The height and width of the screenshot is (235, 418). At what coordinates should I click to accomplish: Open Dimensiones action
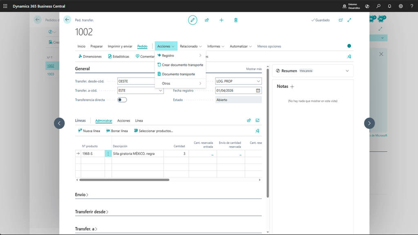pyautogui.click(x=90, y=56)
